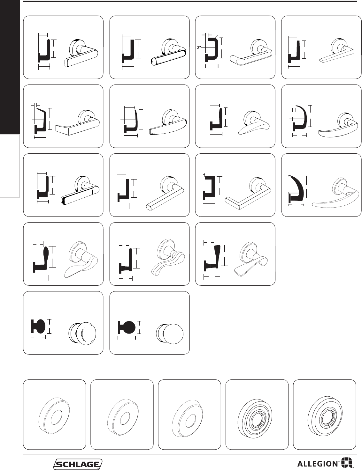Viewport: 362px width, 470px height.
Task: Select the rounded-end flat lever starting the third row
Action: [x=63, y=185]
